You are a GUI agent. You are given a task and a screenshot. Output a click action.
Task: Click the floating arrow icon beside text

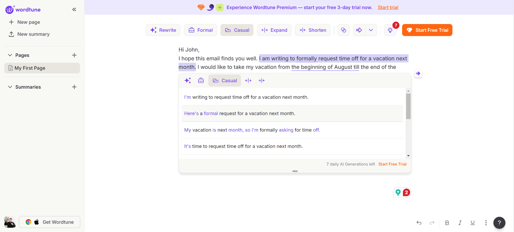(418, 73)
